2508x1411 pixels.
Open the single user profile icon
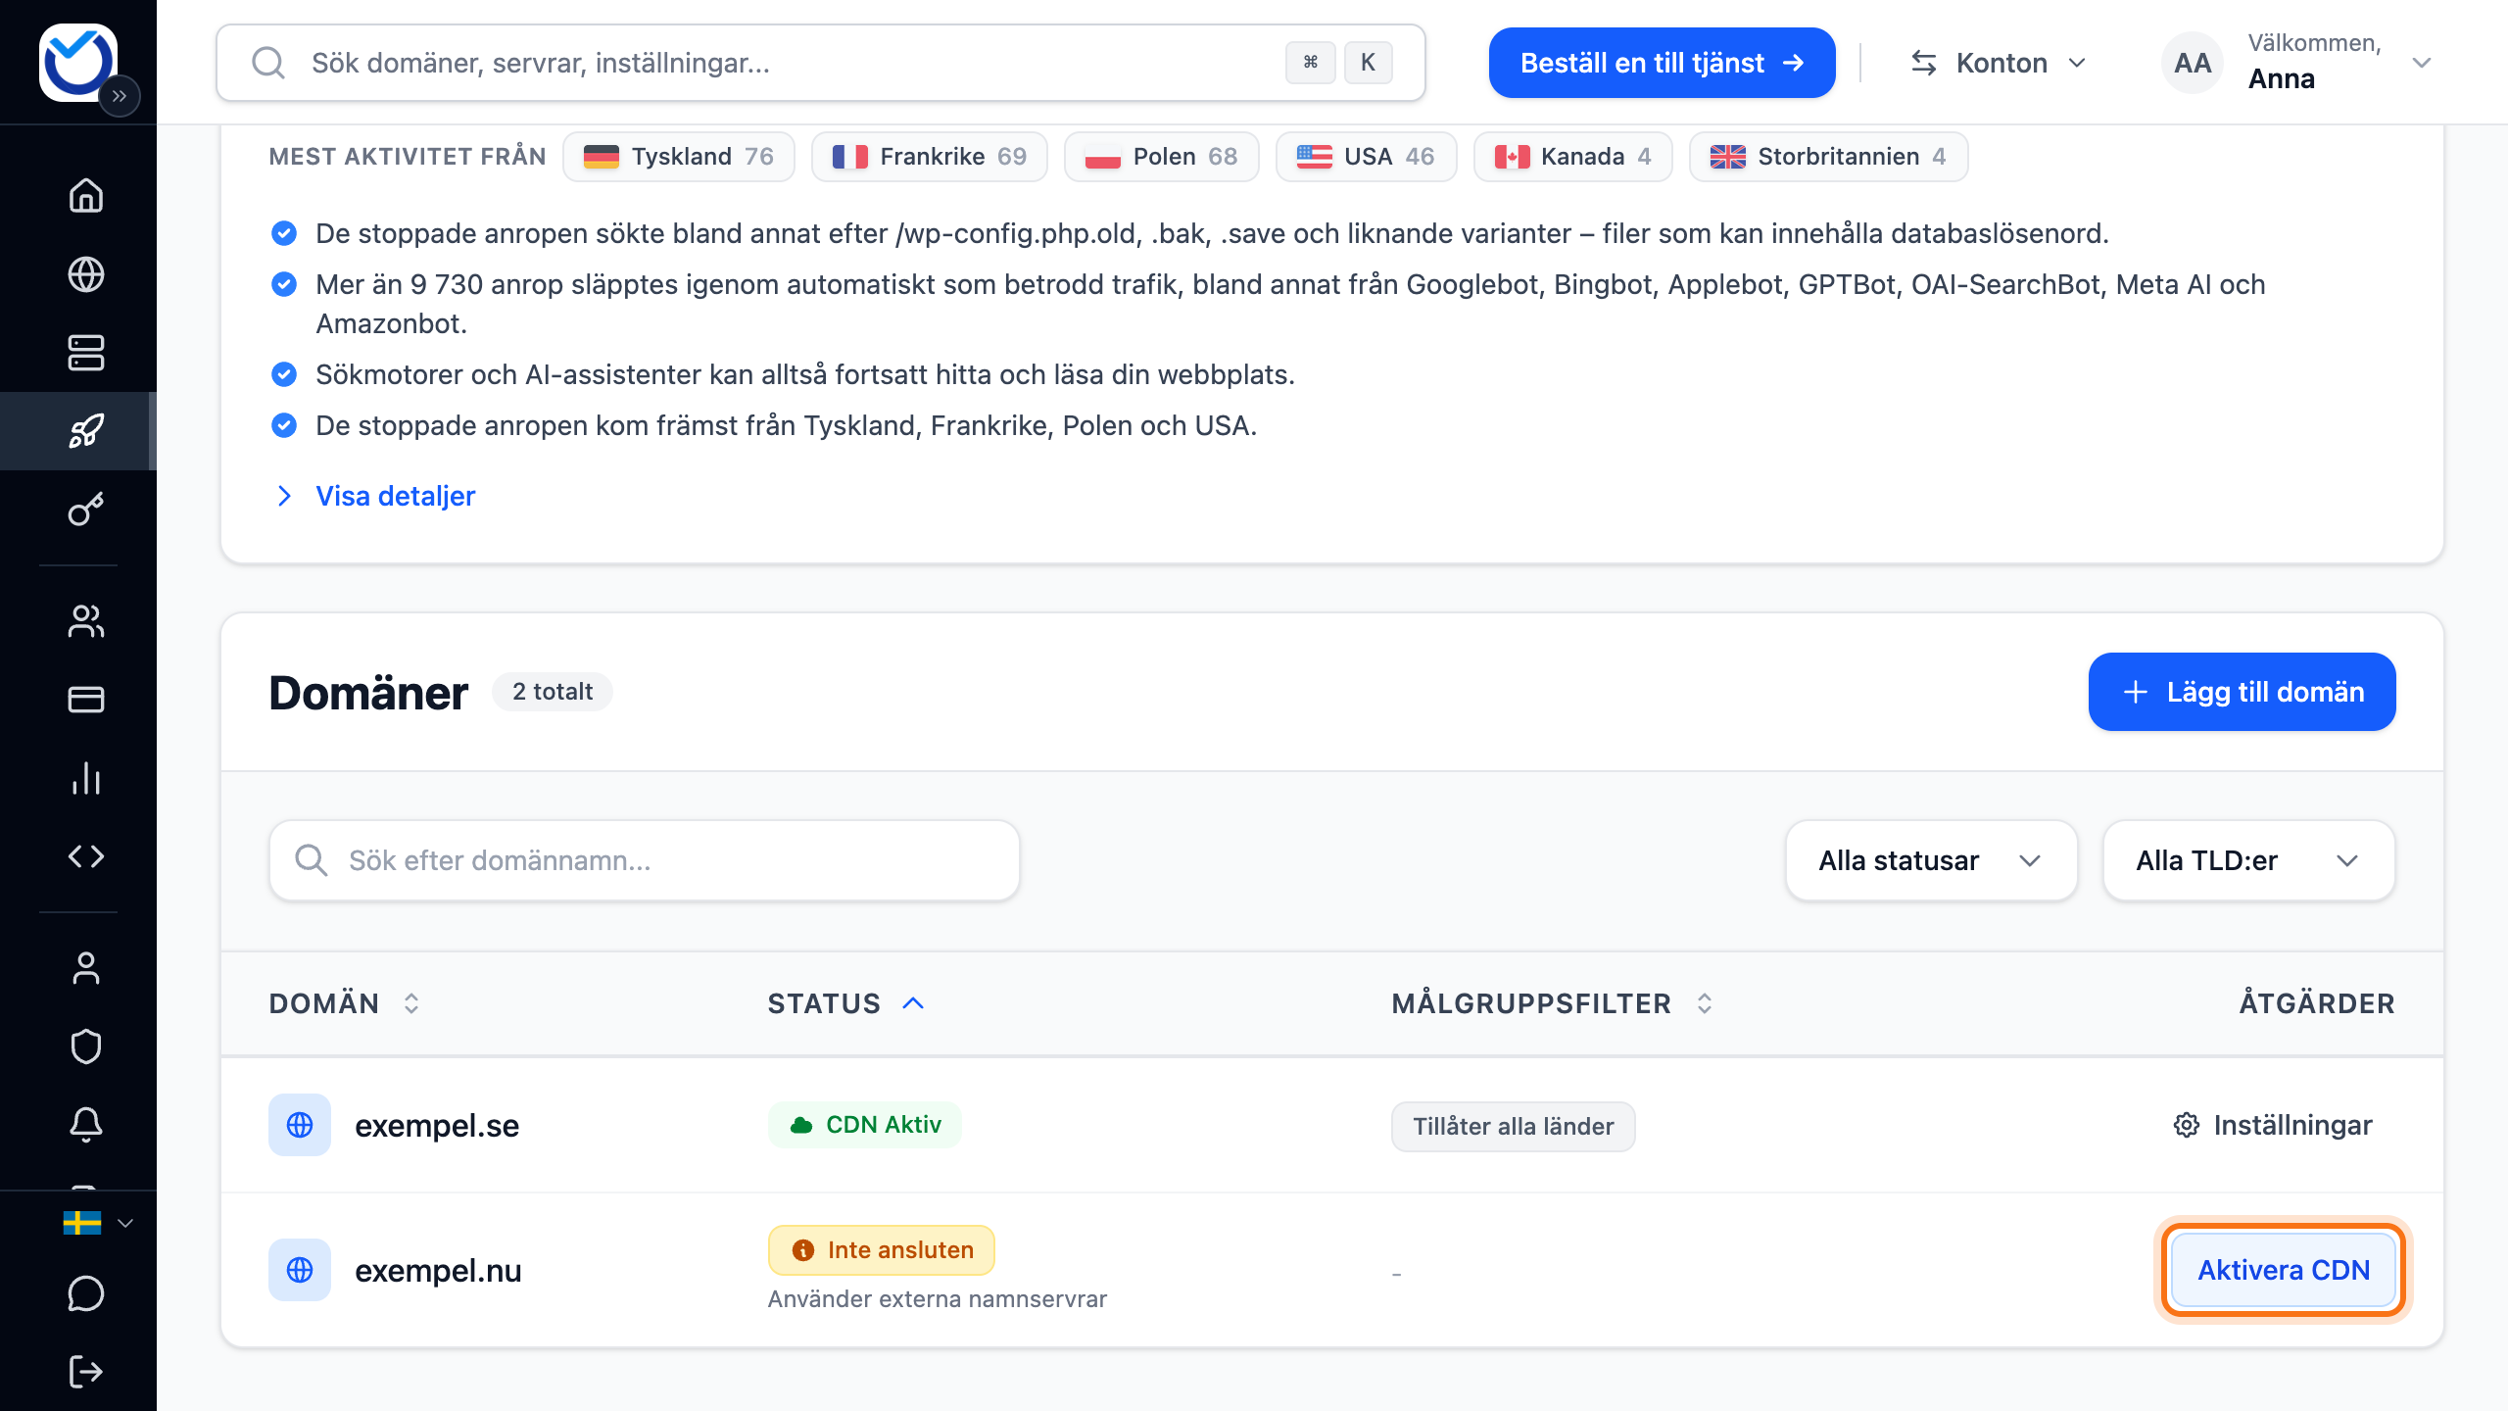coord(86,968)
